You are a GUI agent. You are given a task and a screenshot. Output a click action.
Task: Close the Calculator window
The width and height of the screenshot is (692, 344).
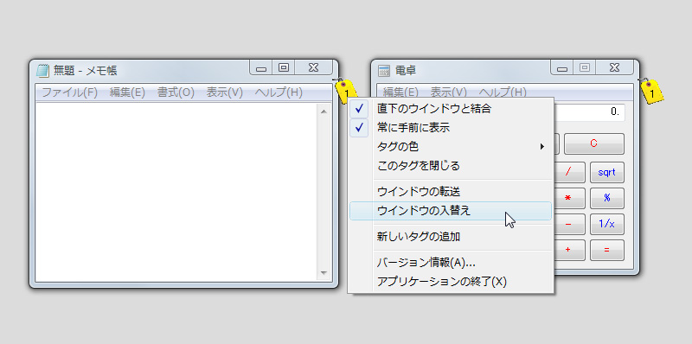(x=614, y=68)
